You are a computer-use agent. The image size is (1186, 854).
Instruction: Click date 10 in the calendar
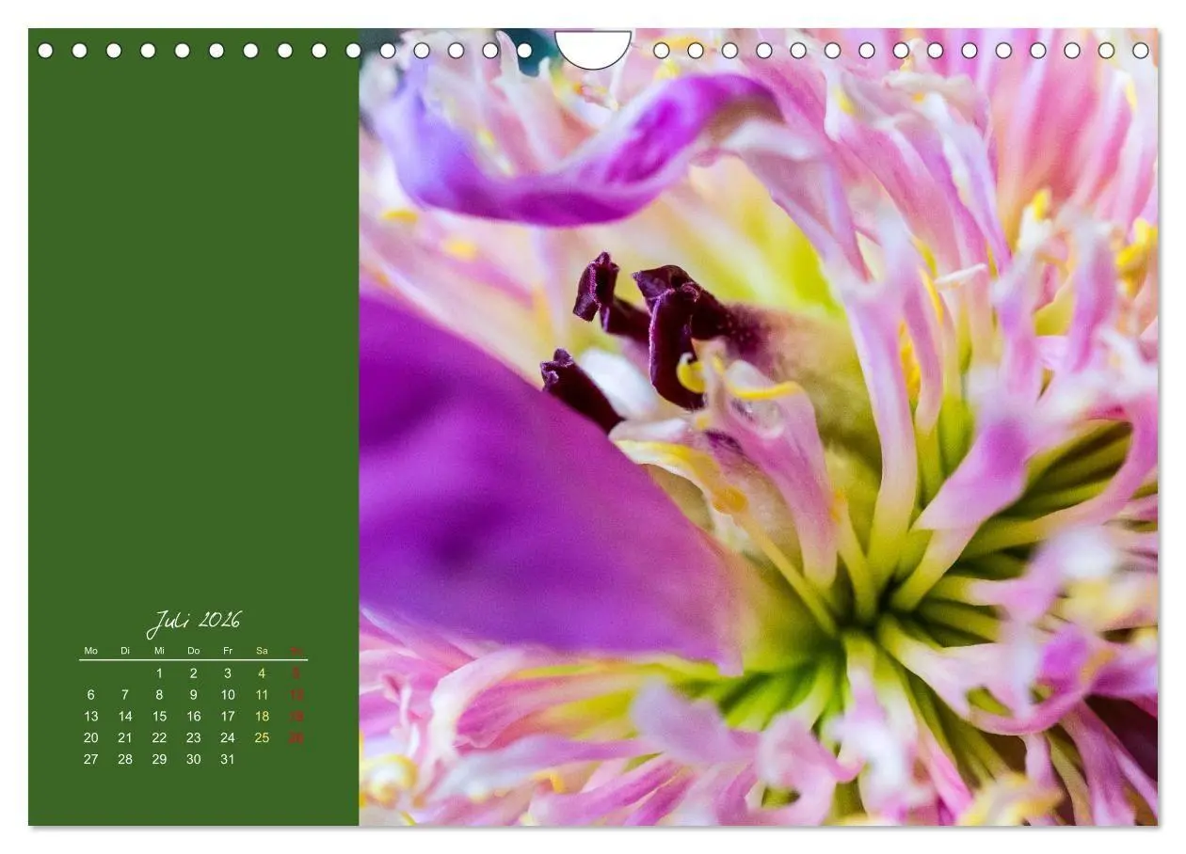point(228,695)
